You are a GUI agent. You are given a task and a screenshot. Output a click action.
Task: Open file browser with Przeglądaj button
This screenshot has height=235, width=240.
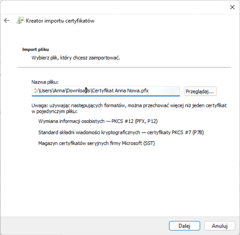[200, 91]
